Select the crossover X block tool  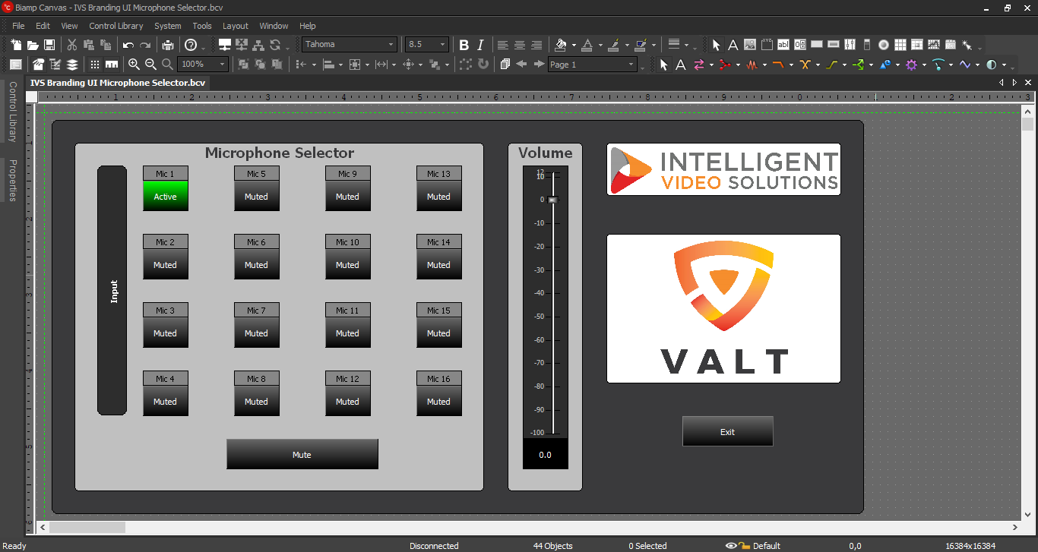[x=805, y=65]
